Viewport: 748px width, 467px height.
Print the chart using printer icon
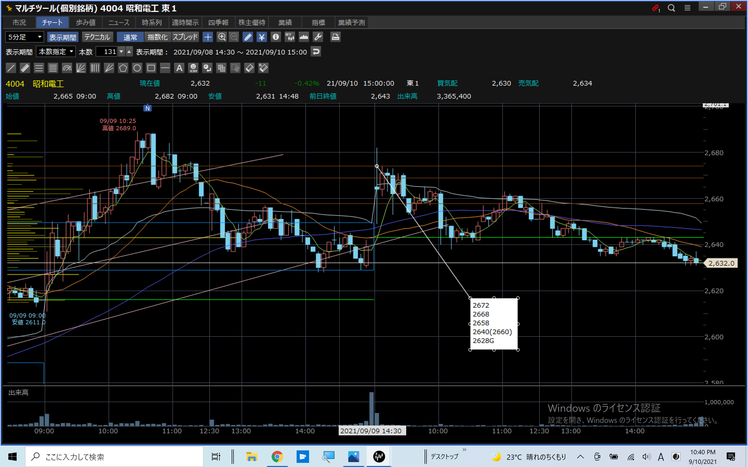coord(335,37)
